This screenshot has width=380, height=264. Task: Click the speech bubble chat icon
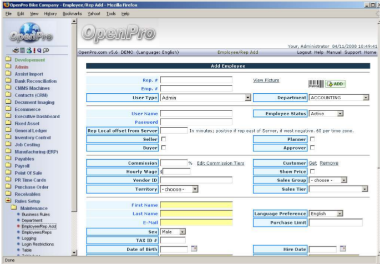coord(45,50)
